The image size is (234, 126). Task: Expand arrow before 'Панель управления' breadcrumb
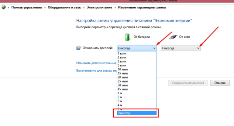click(8, 7)
